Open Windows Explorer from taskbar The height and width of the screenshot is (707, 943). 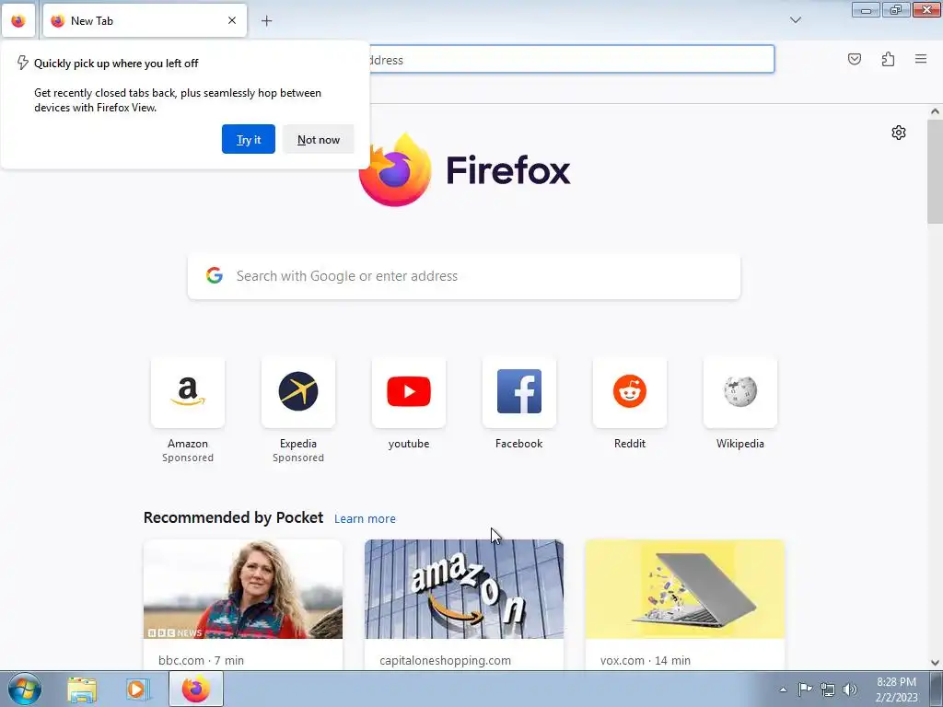tap(82, 690)
